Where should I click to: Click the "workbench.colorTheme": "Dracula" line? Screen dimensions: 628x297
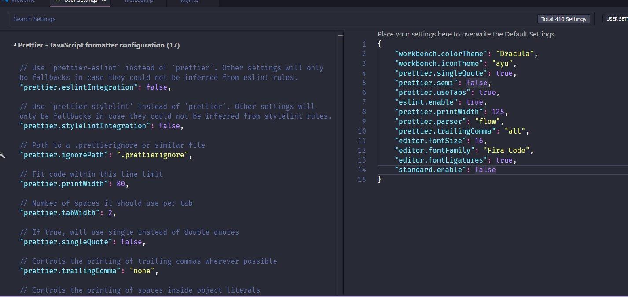(466, 54)
